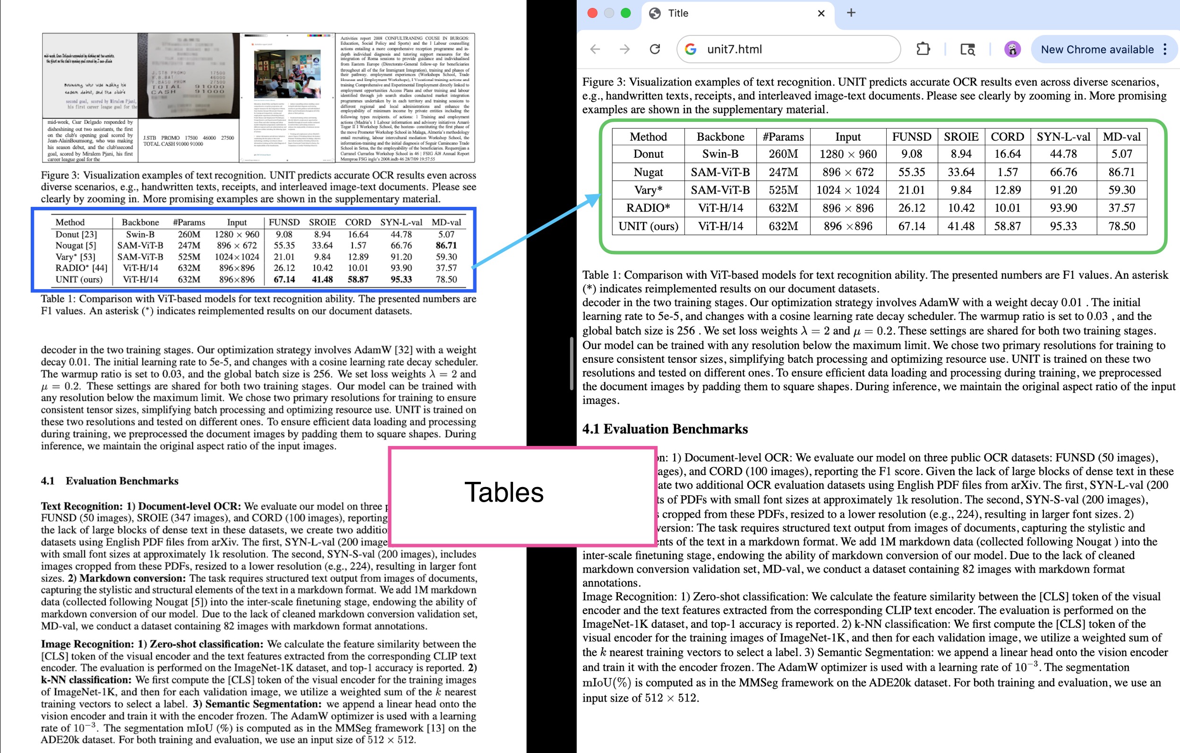
Task: Open the Chrome extensions puzzle icon
Action: [x=923, y=49]
